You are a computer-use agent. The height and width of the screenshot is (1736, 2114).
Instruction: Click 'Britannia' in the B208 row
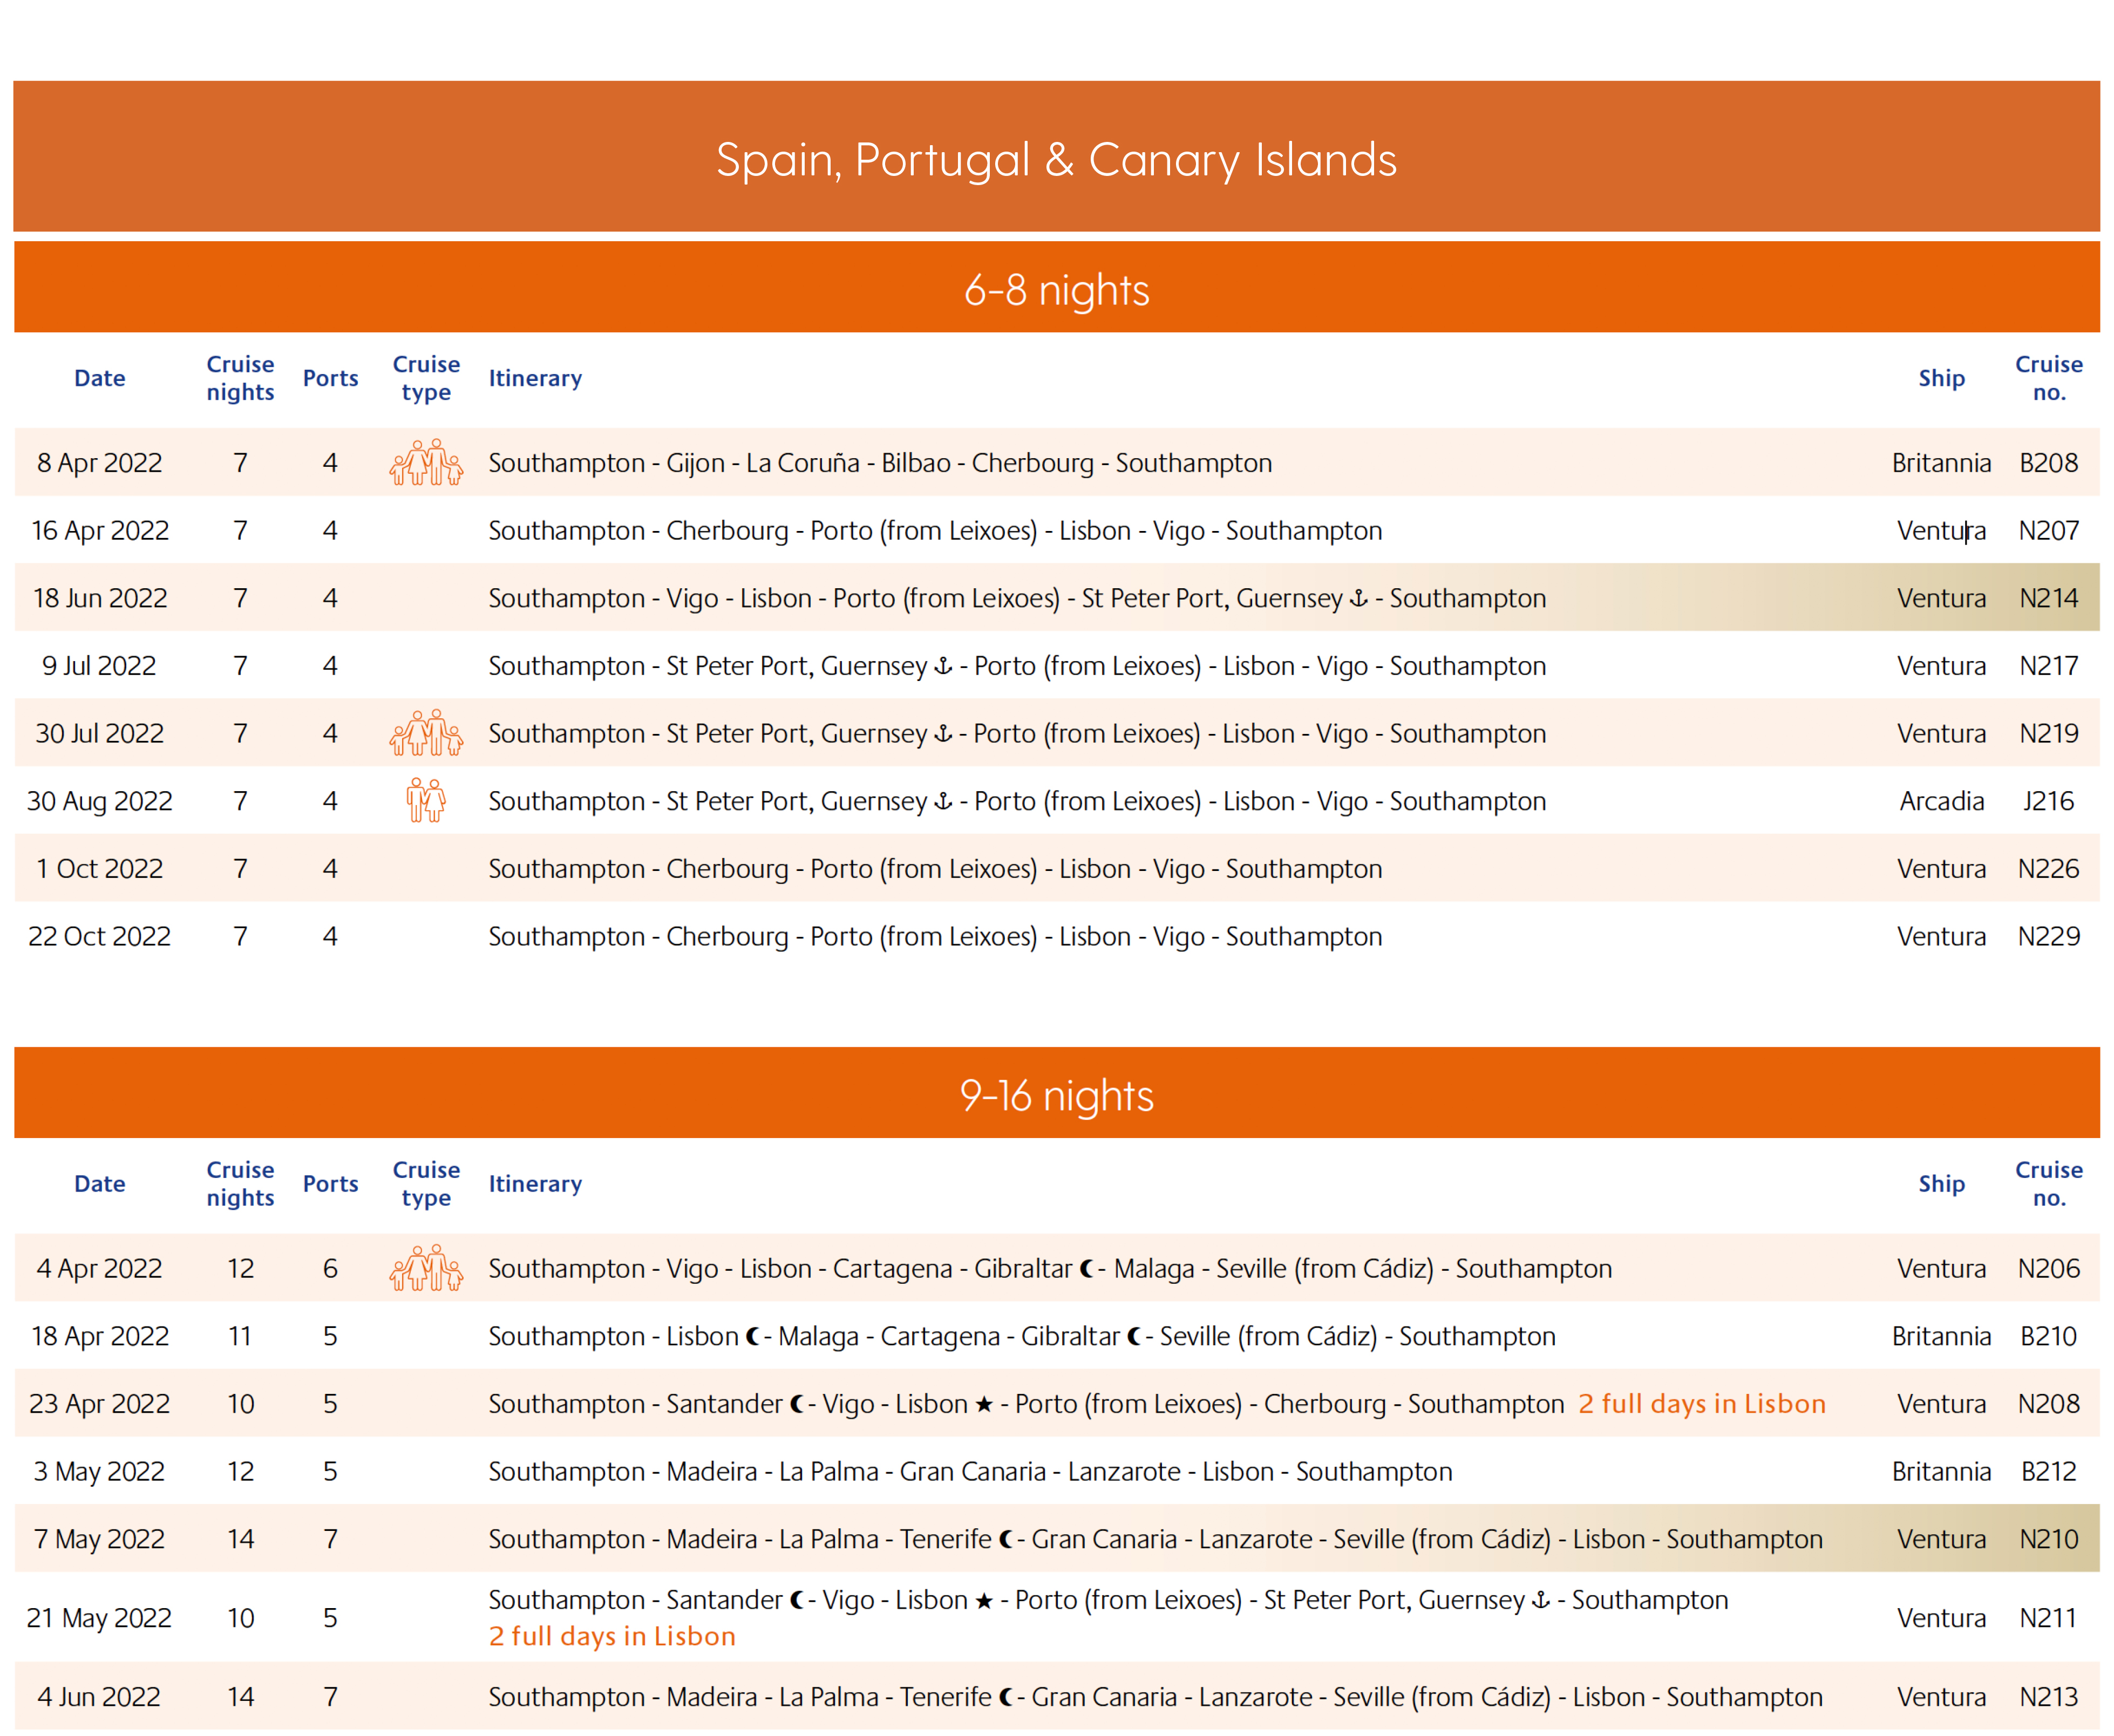tap(1941, 463)
